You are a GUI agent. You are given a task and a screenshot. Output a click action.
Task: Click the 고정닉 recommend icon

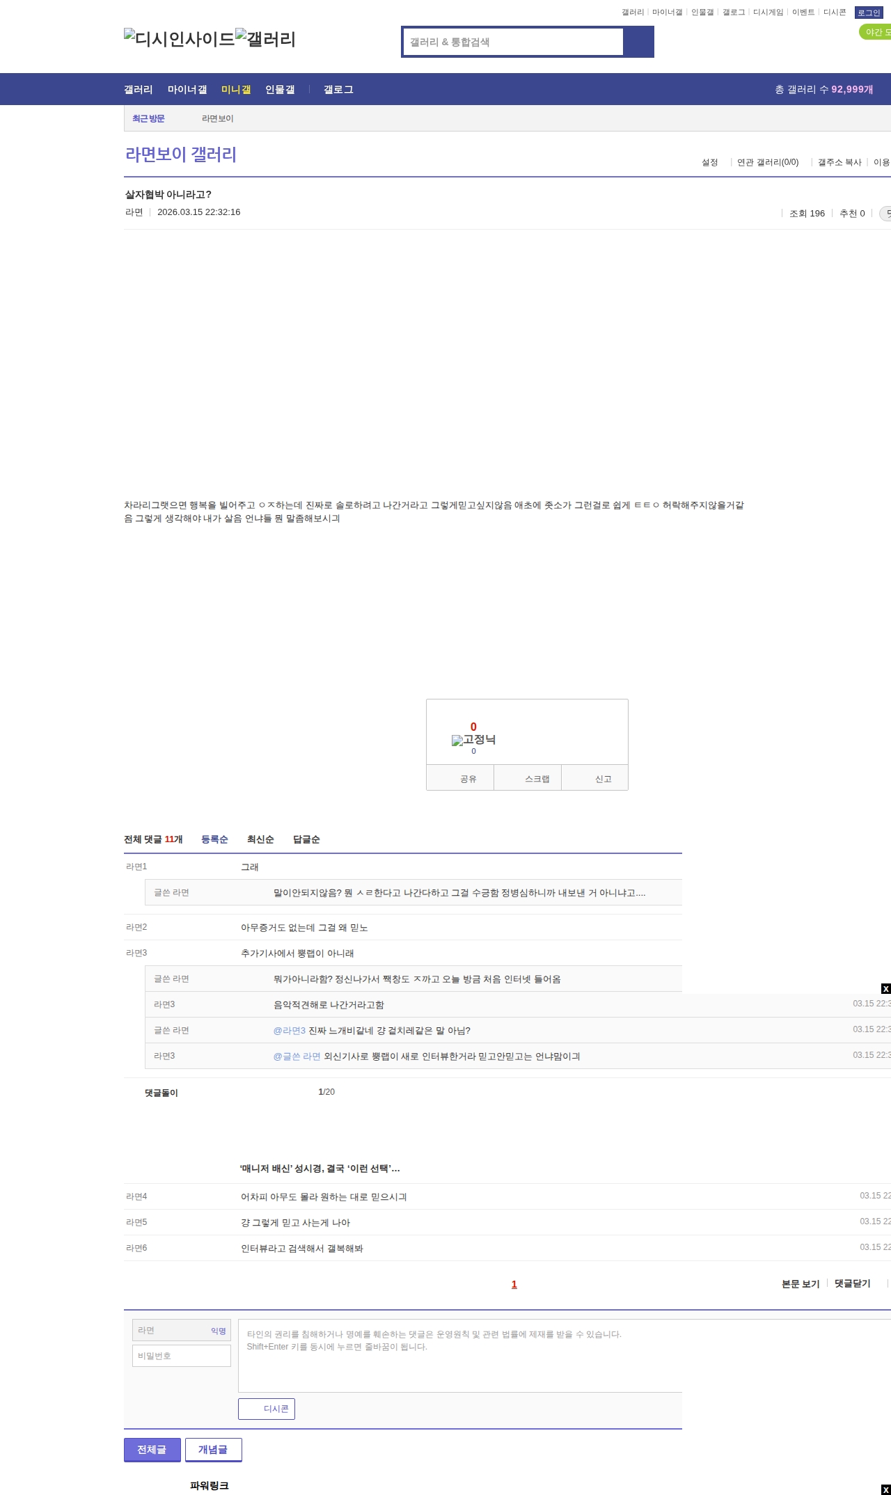(473, 740)
